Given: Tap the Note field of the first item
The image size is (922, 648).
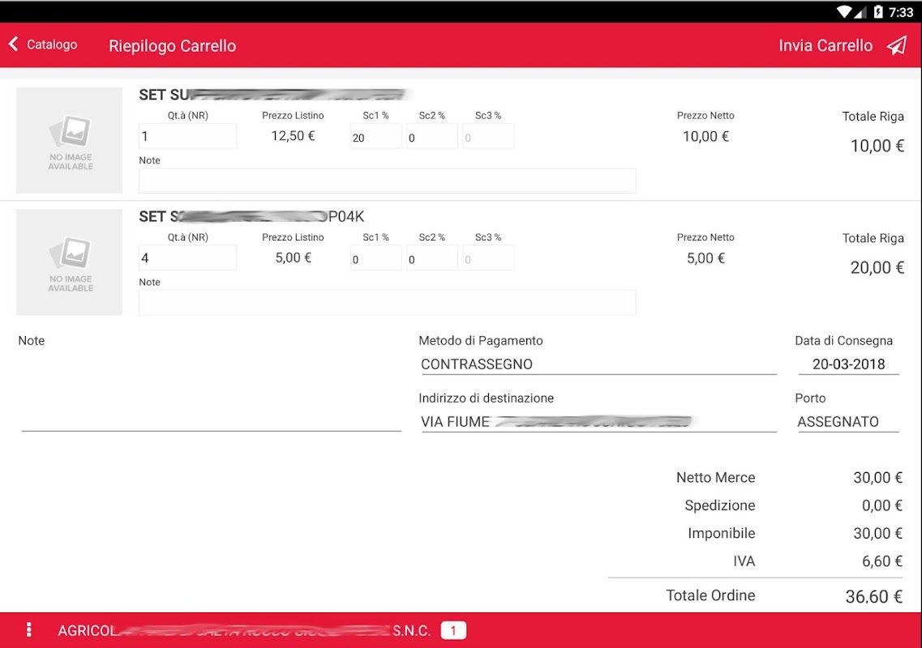Looking at the screenshot, I should pos(387,181).
